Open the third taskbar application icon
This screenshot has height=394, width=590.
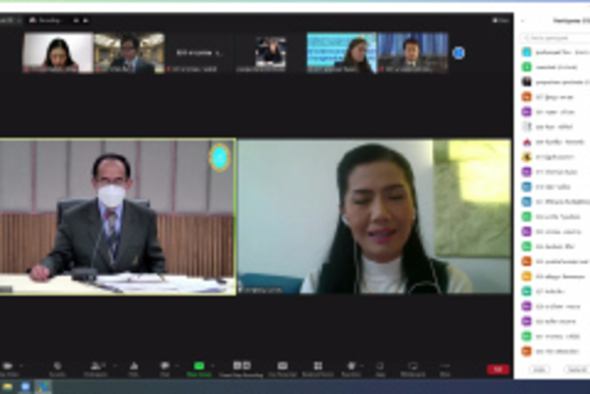[43, 387]
